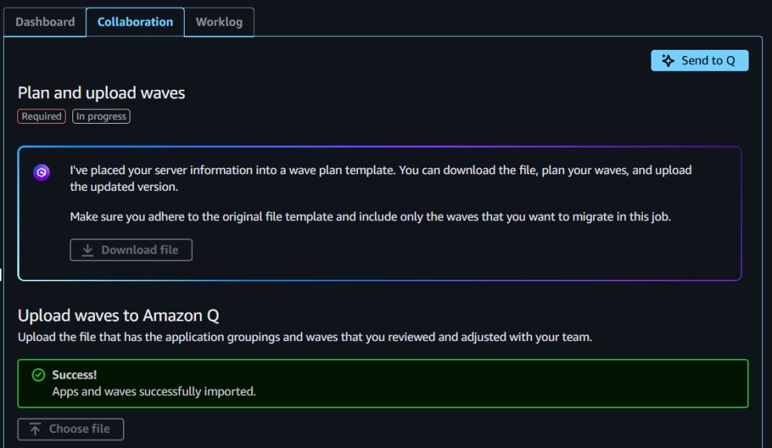Image resolution: width=772 pixels, height=448 pixels.
Task: Click the purple Amazon Q avatar icon
Action: point(41,172)
